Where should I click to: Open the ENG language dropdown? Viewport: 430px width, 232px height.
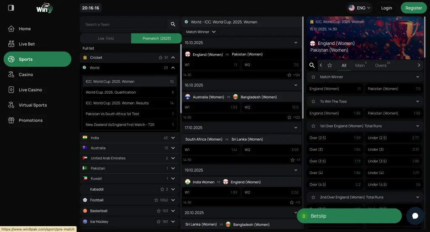coord(359,8)
